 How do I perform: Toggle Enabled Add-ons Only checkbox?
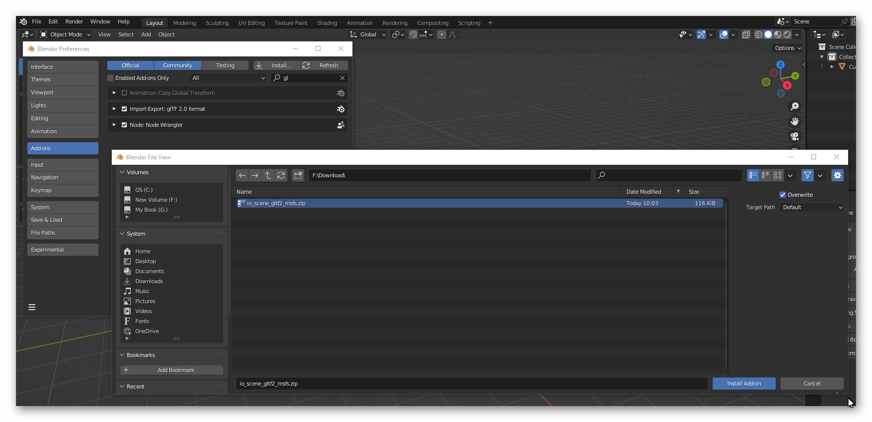pos(110,78)
